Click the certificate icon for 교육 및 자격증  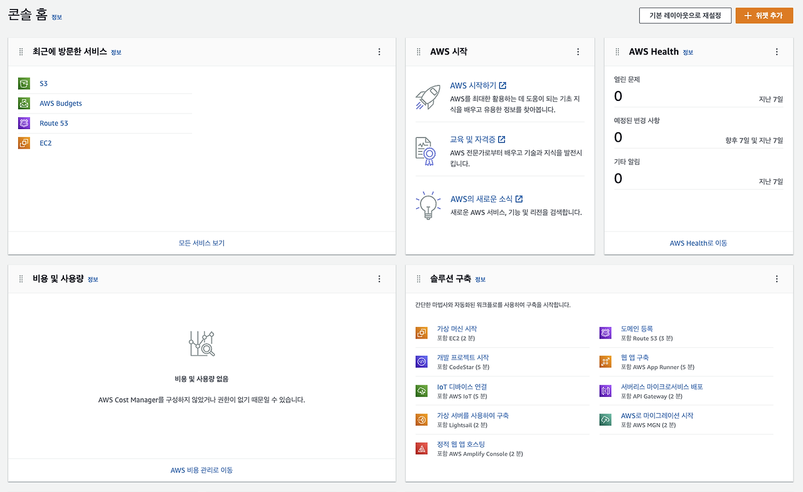[426, 151]
